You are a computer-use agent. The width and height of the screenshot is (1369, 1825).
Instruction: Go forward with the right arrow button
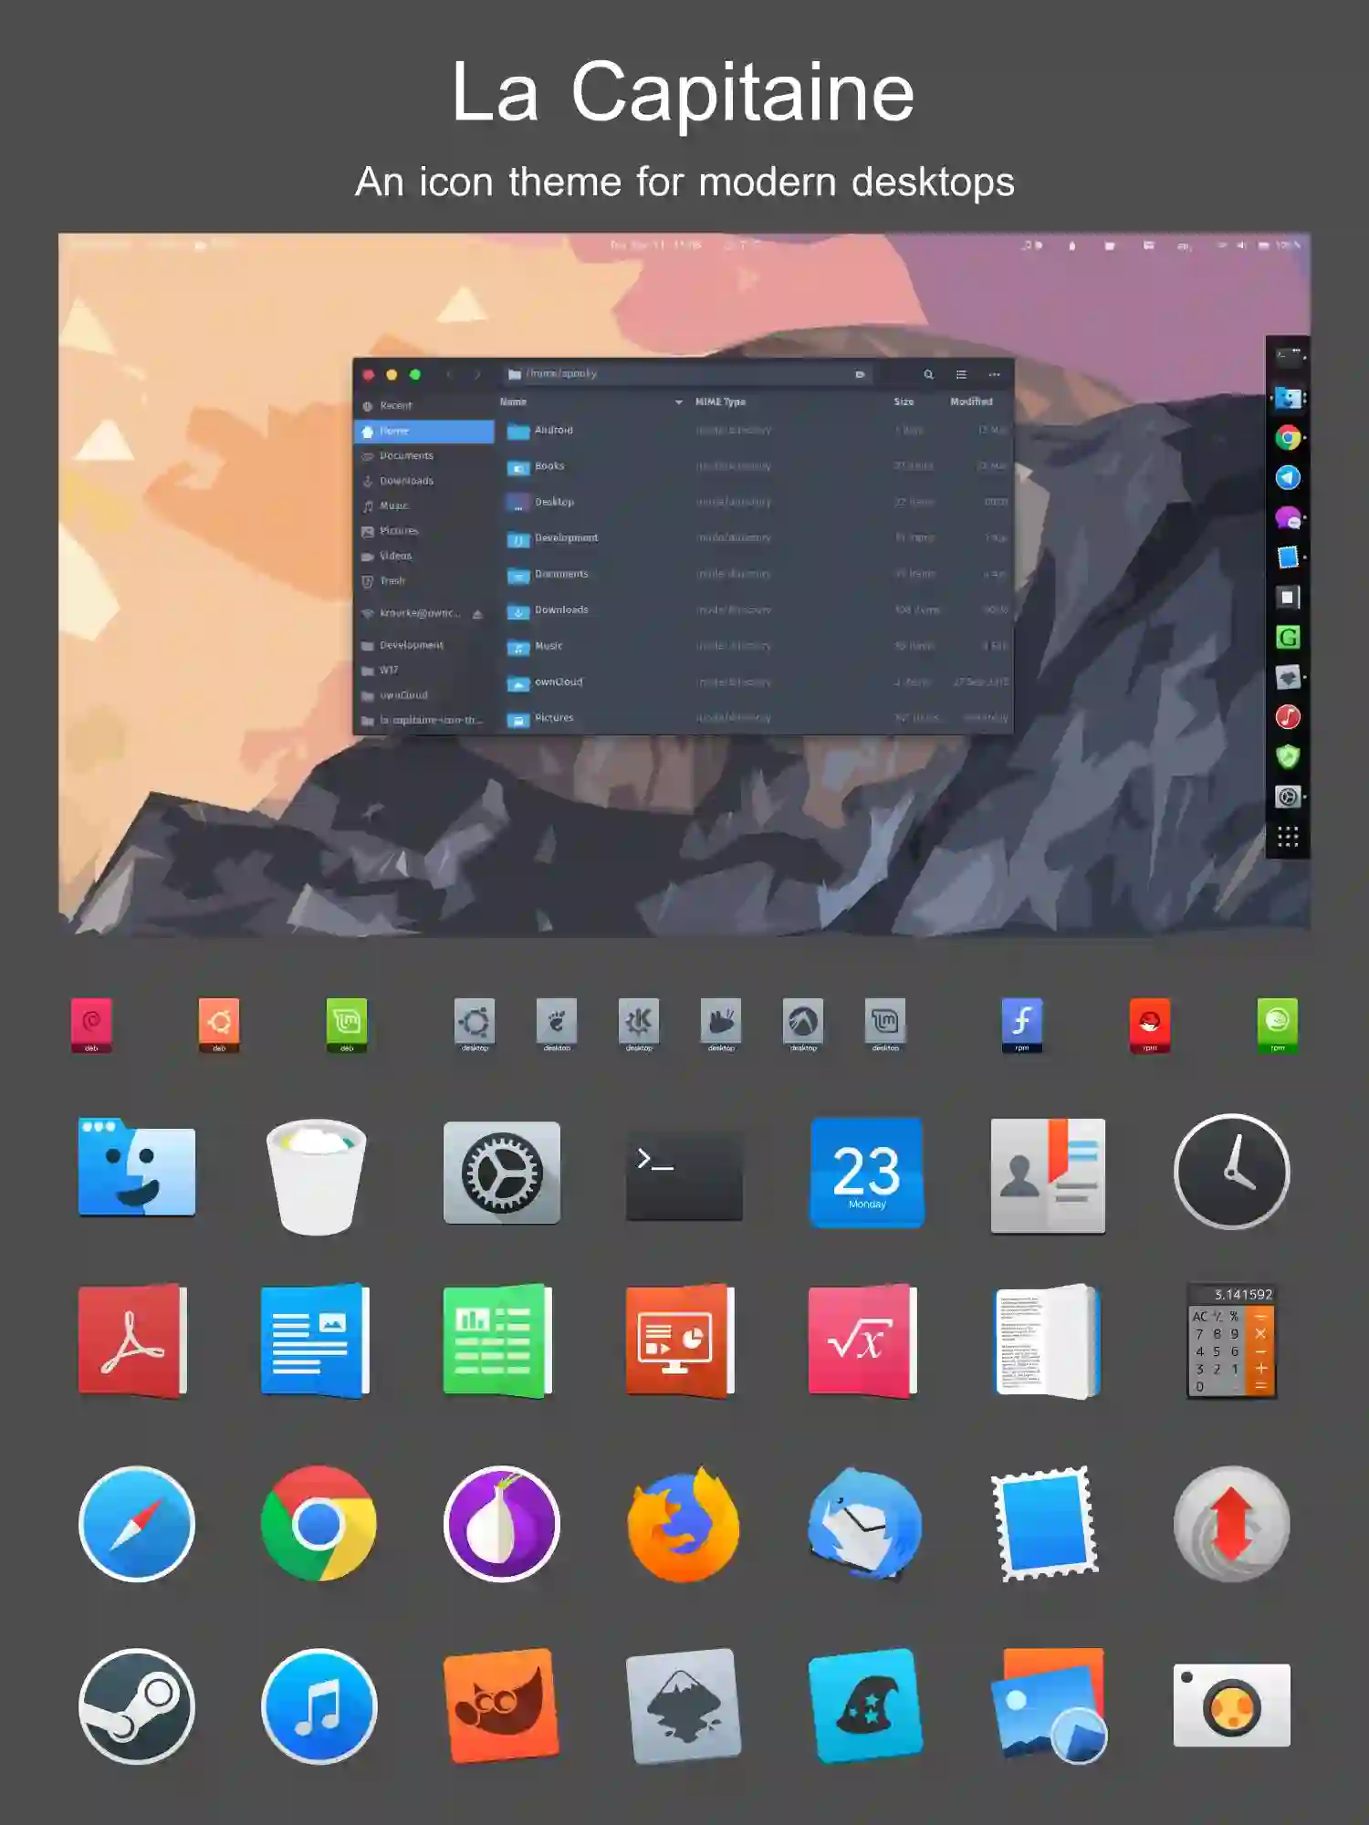[477, 374]
